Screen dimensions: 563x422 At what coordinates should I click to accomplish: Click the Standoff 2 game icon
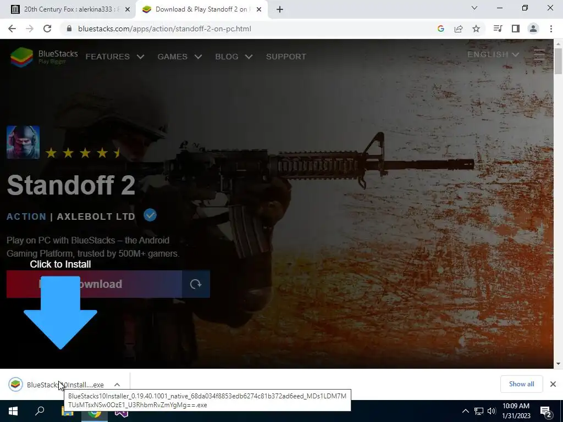(23, 142)
